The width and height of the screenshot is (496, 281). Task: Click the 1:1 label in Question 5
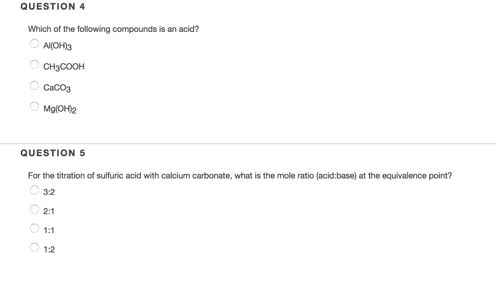[x=48, y=230]
